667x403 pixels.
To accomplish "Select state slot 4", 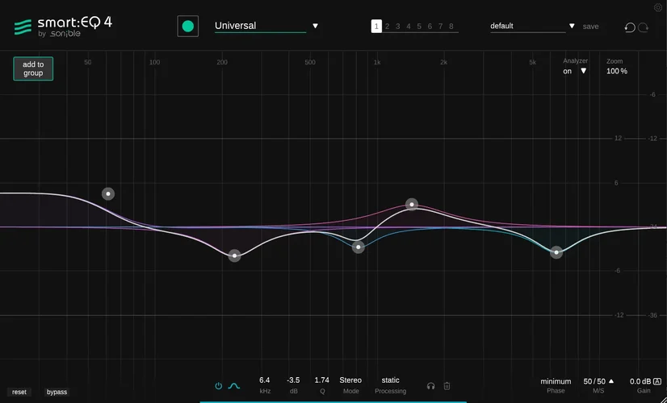I will click(409, 27).
